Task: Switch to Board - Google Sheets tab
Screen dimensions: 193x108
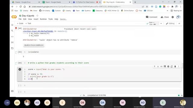Action: pyautogui.click(x=56, y=2)
